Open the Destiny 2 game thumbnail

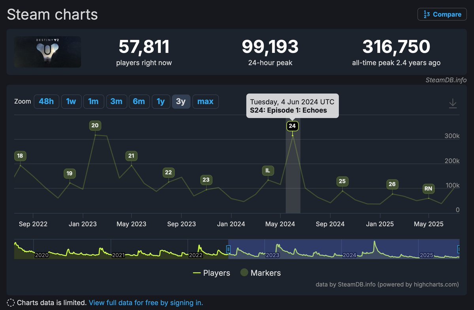click(48, 52)
